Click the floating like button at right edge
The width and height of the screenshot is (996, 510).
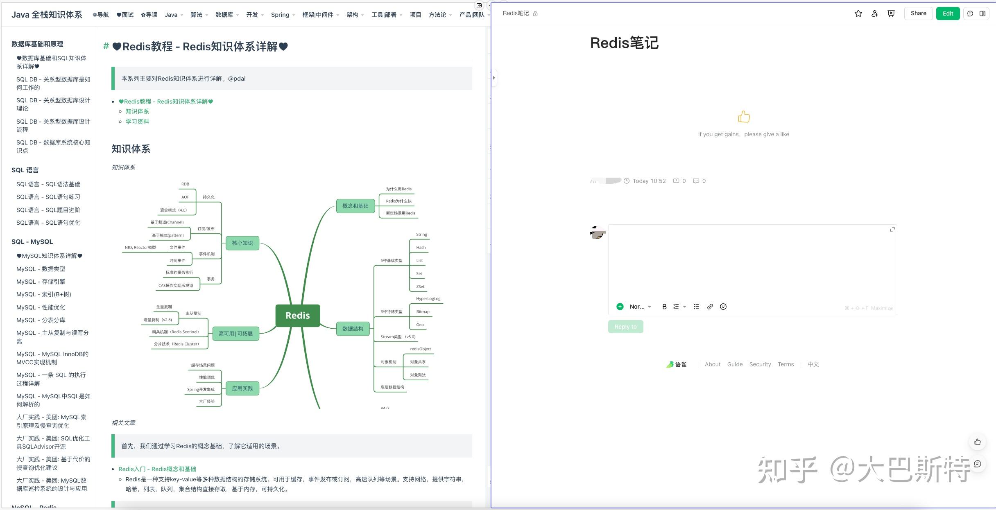tap(978, 442)
